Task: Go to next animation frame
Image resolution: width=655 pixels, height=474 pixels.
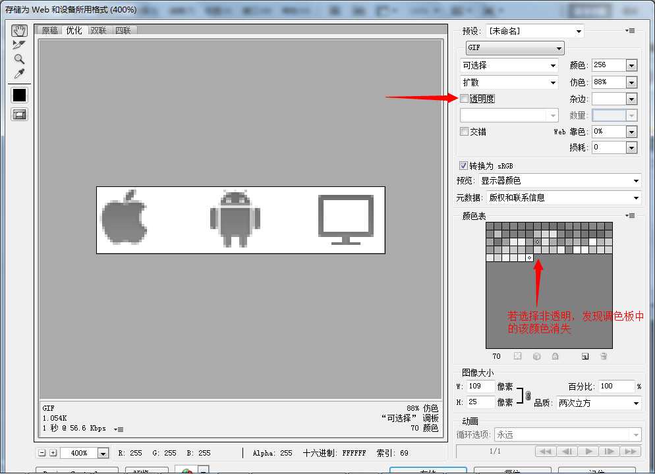Action: pos(609,451)
